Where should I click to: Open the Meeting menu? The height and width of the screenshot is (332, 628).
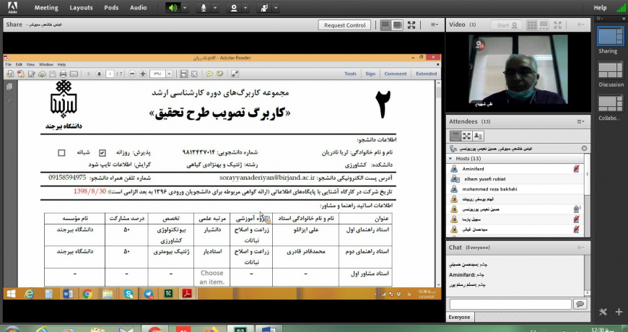pos(46,8)
